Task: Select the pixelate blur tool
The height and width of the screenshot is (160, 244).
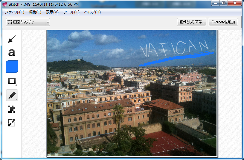Action: pos(12,109)
